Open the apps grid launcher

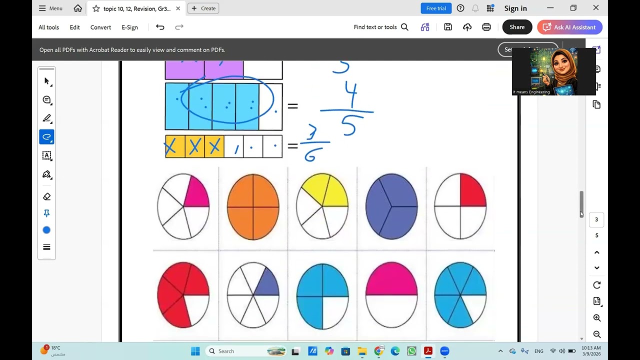tap(490, 8)
